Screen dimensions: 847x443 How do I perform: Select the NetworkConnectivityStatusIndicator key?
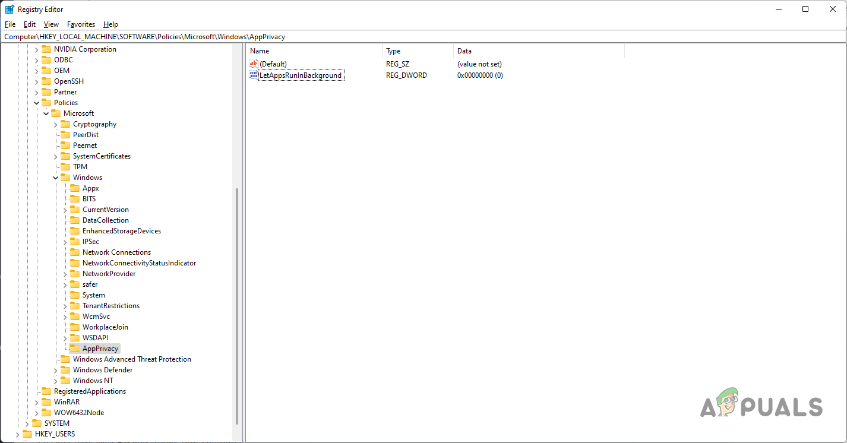pyautogui.click(x=139, y=263)
